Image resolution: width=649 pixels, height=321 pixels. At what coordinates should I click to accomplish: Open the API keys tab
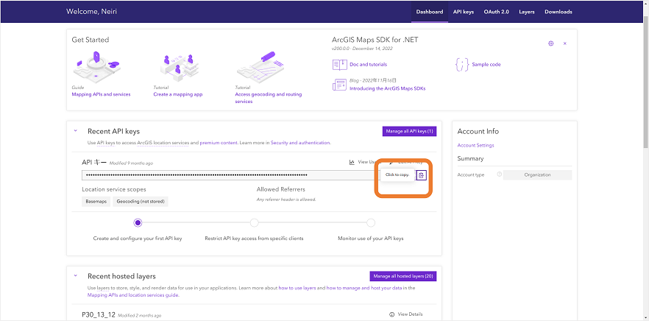(x=463, y=12)
